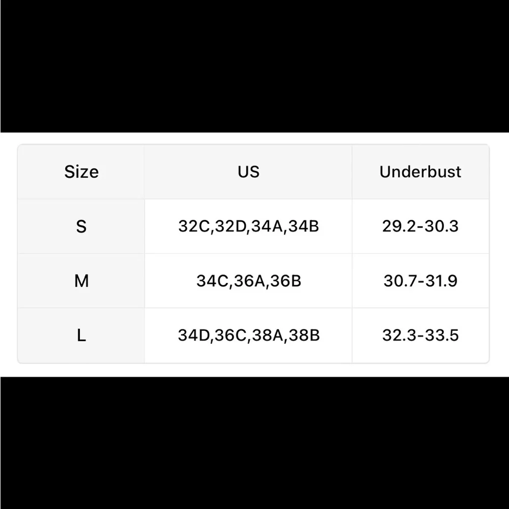Click the 34C,36A,36B cell
This screenshot has height=509, width=509.
(248, 281)
